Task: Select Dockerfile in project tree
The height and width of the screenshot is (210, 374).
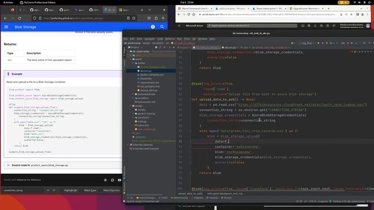Action: (x=146, y=79)
